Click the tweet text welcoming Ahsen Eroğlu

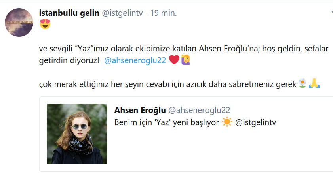[184, 55]
